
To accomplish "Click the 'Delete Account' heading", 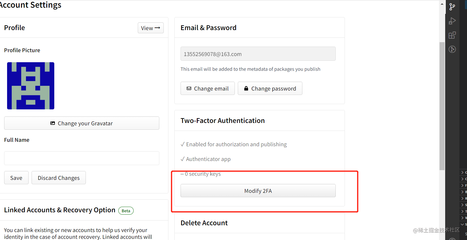I will [x=204, y=223].
